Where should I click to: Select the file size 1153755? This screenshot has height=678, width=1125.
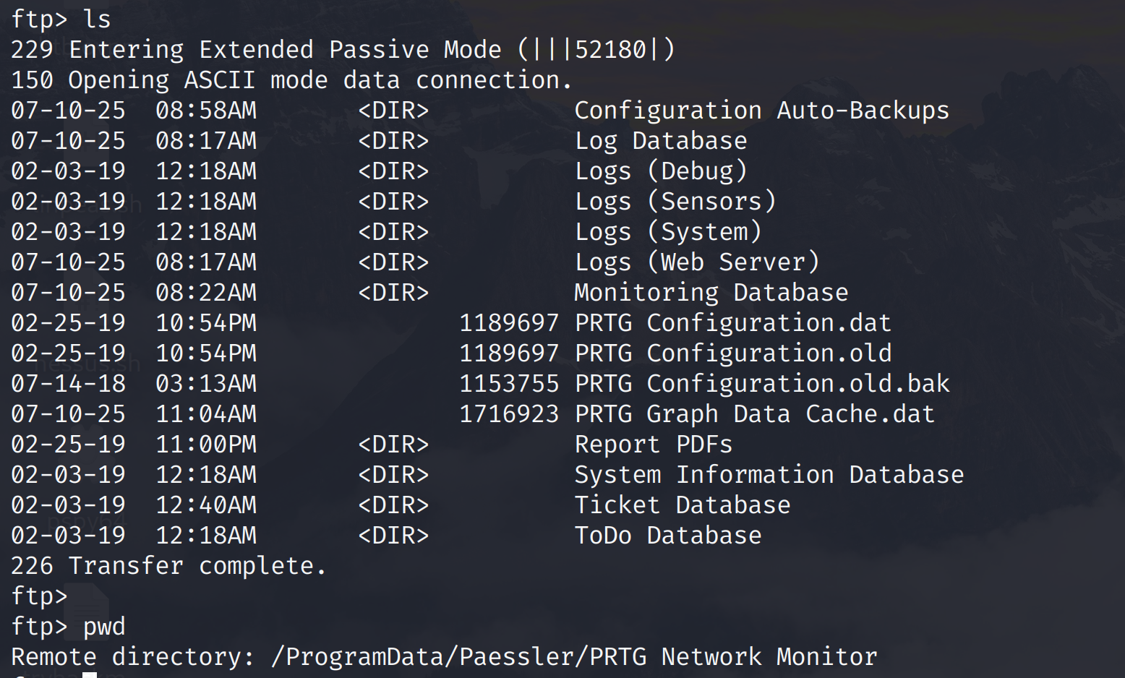[509, 384]
